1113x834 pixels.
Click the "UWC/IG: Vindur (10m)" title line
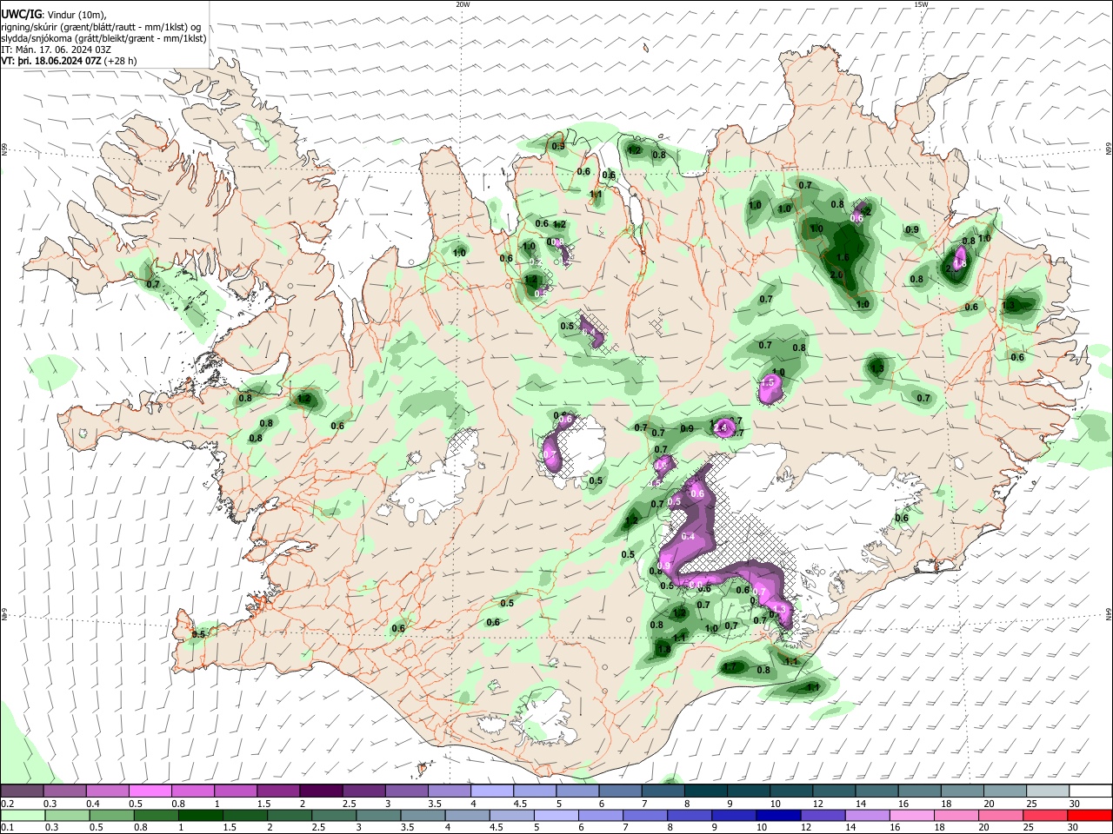pos(53,15)
